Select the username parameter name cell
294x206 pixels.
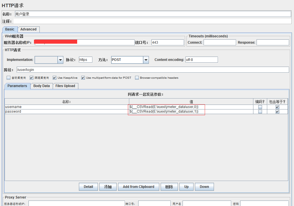point(67,107)
